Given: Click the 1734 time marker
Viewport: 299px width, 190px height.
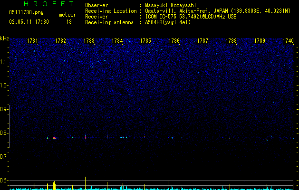Looking at the screenshot, I should point(117,41).
